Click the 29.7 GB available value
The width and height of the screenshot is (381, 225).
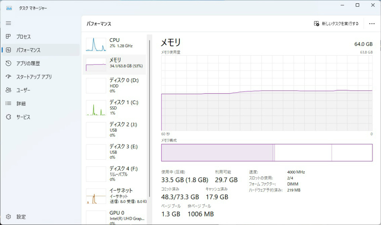pos(226,180)
